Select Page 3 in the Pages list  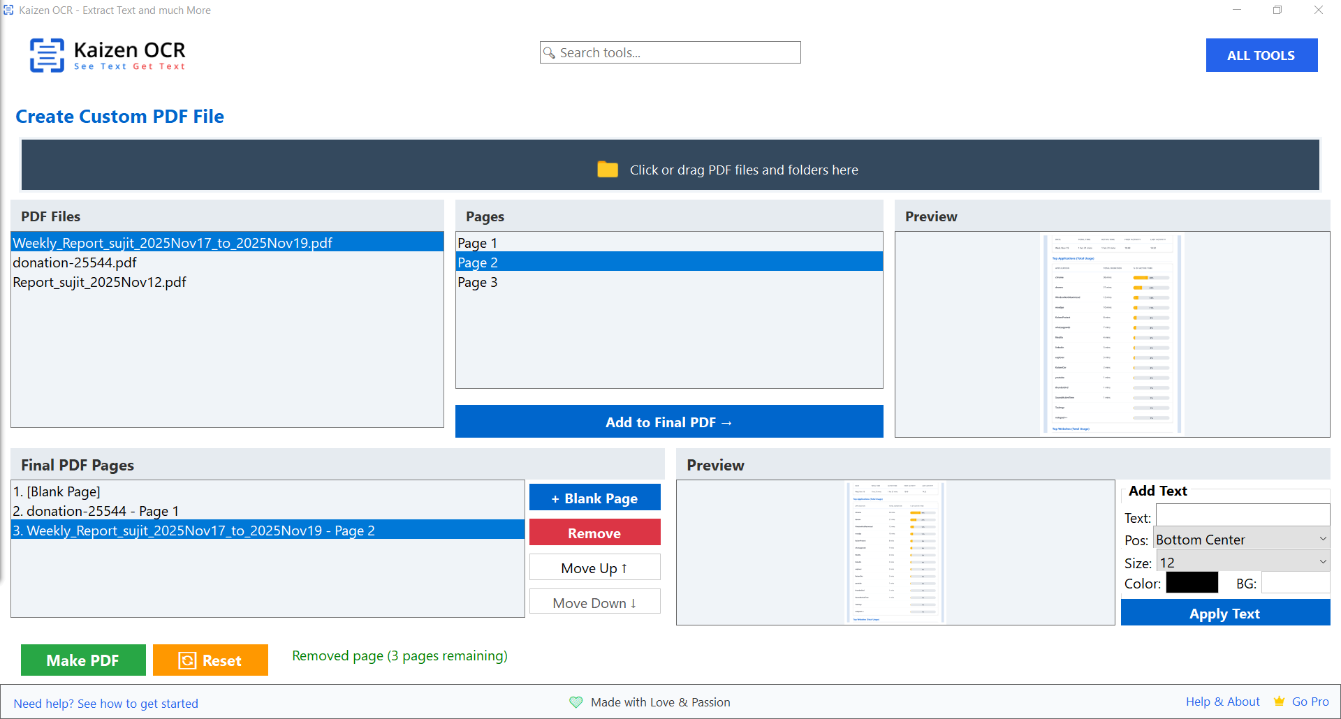click(x=478, y=282)
